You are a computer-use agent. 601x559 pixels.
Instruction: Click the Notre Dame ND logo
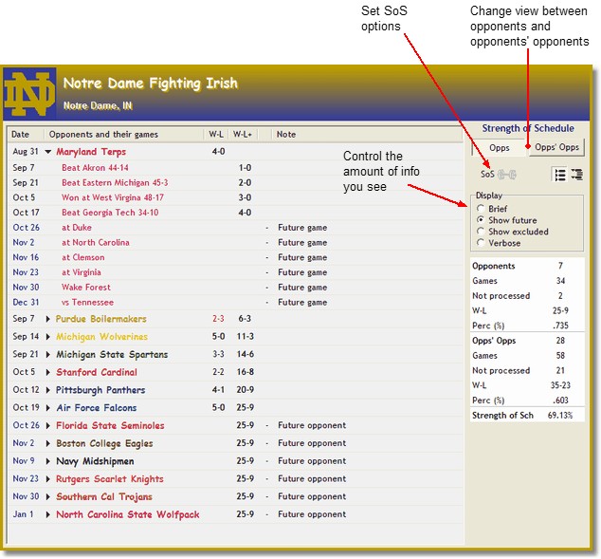pyautogui.click(x=30, y=93)
